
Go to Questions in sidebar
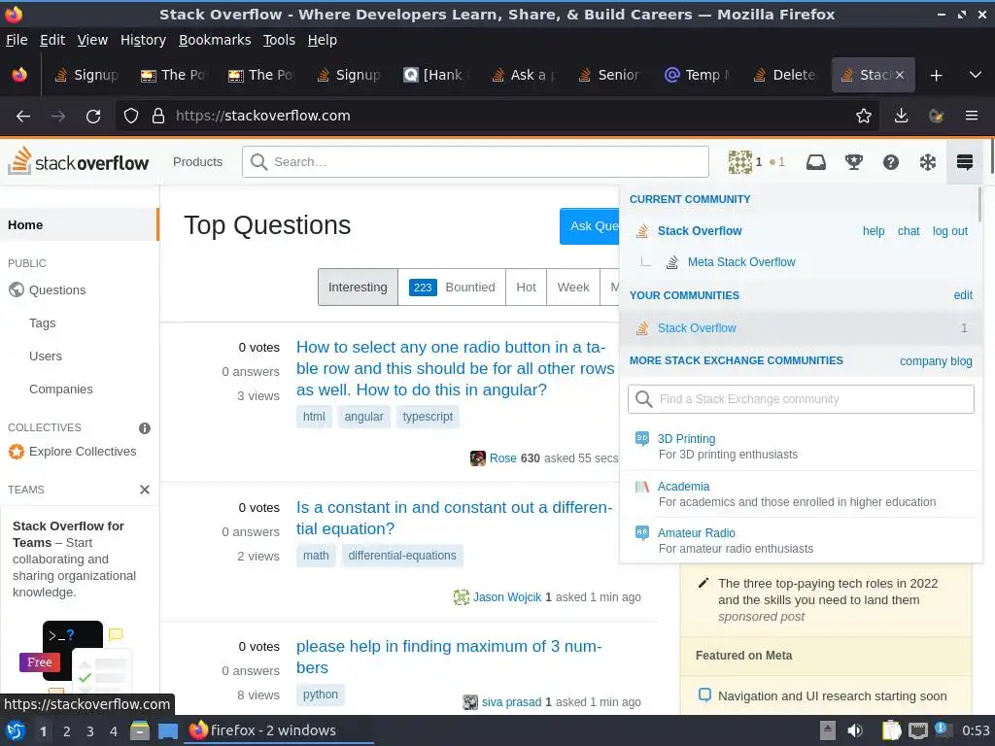(57, 289)
